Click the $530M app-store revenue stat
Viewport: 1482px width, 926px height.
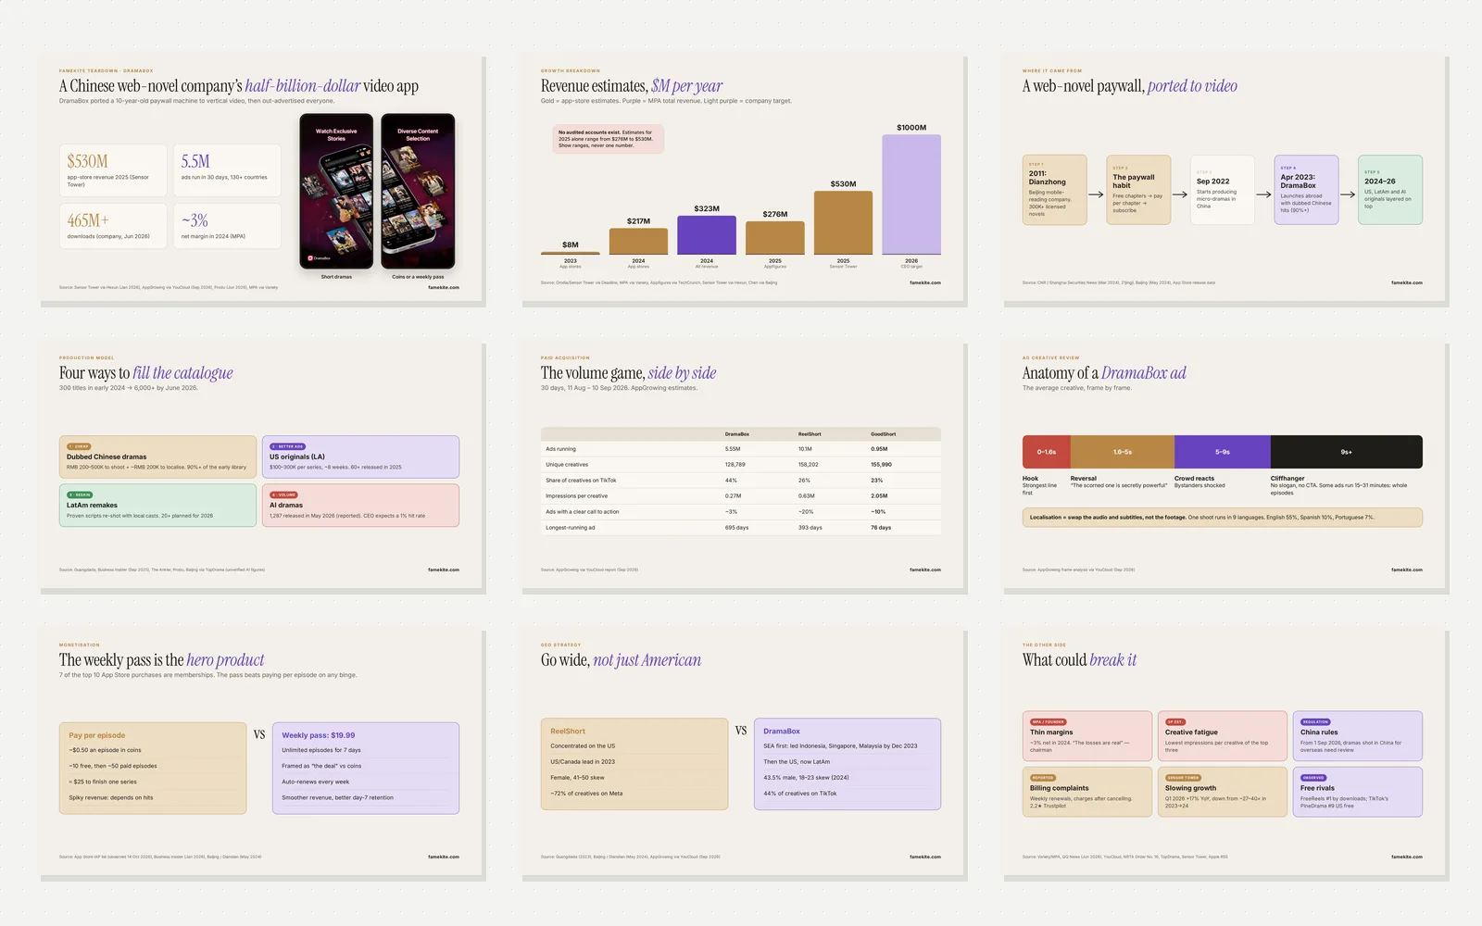[113, 169]
